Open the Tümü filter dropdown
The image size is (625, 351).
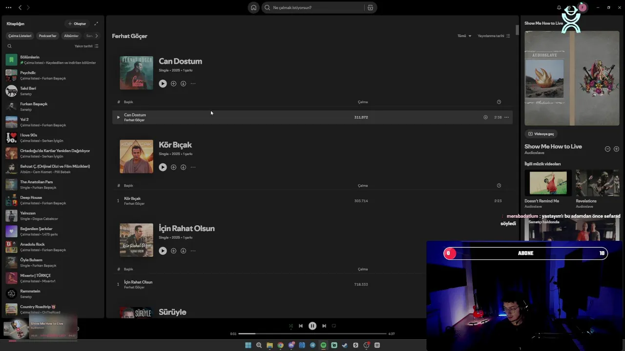464,36
